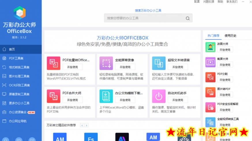Start PDF合并大师 with 开始使用
The height and width of the screenshot is (141, 252).
tap(72, 100)
